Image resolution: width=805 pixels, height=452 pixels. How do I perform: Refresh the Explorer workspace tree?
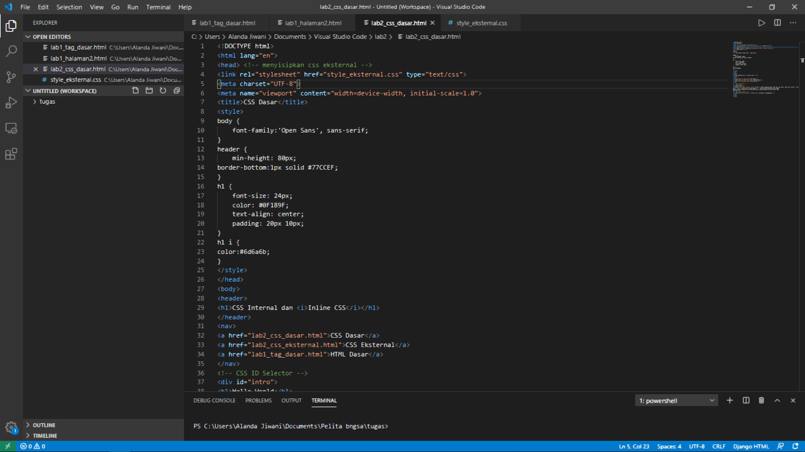pyautogui.click(x=162, y=91)
